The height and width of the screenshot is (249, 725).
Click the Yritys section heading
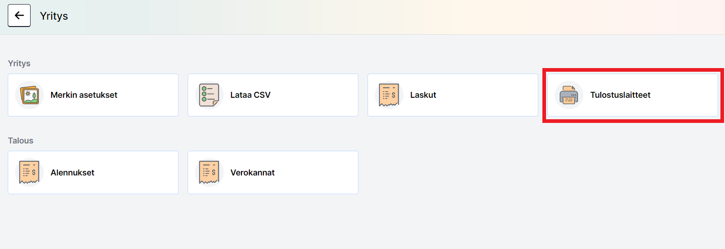click(x=19, y=64)
